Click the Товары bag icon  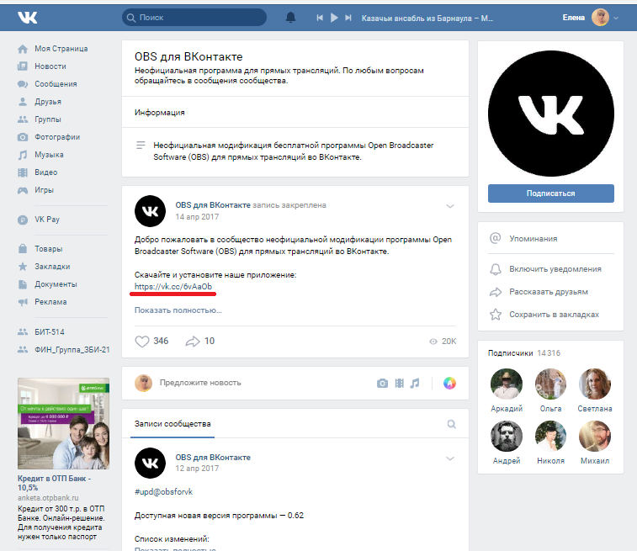[23, 249]
